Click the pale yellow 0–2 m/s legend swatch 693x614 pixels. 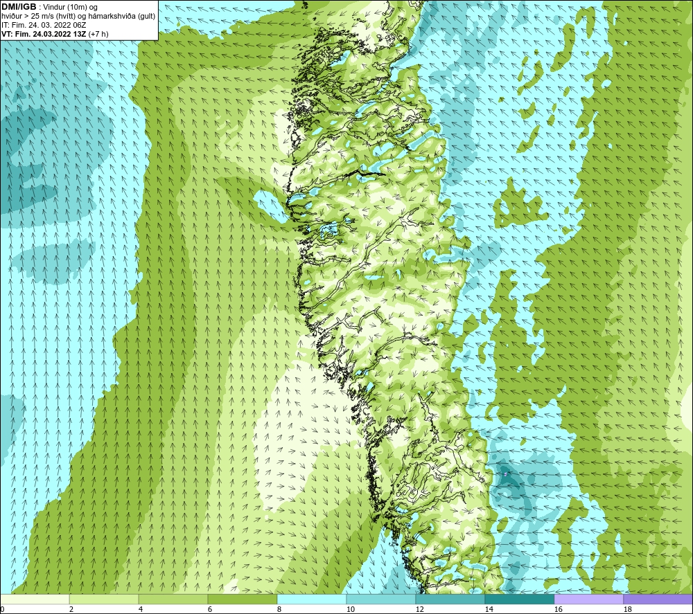click(35, 599)
